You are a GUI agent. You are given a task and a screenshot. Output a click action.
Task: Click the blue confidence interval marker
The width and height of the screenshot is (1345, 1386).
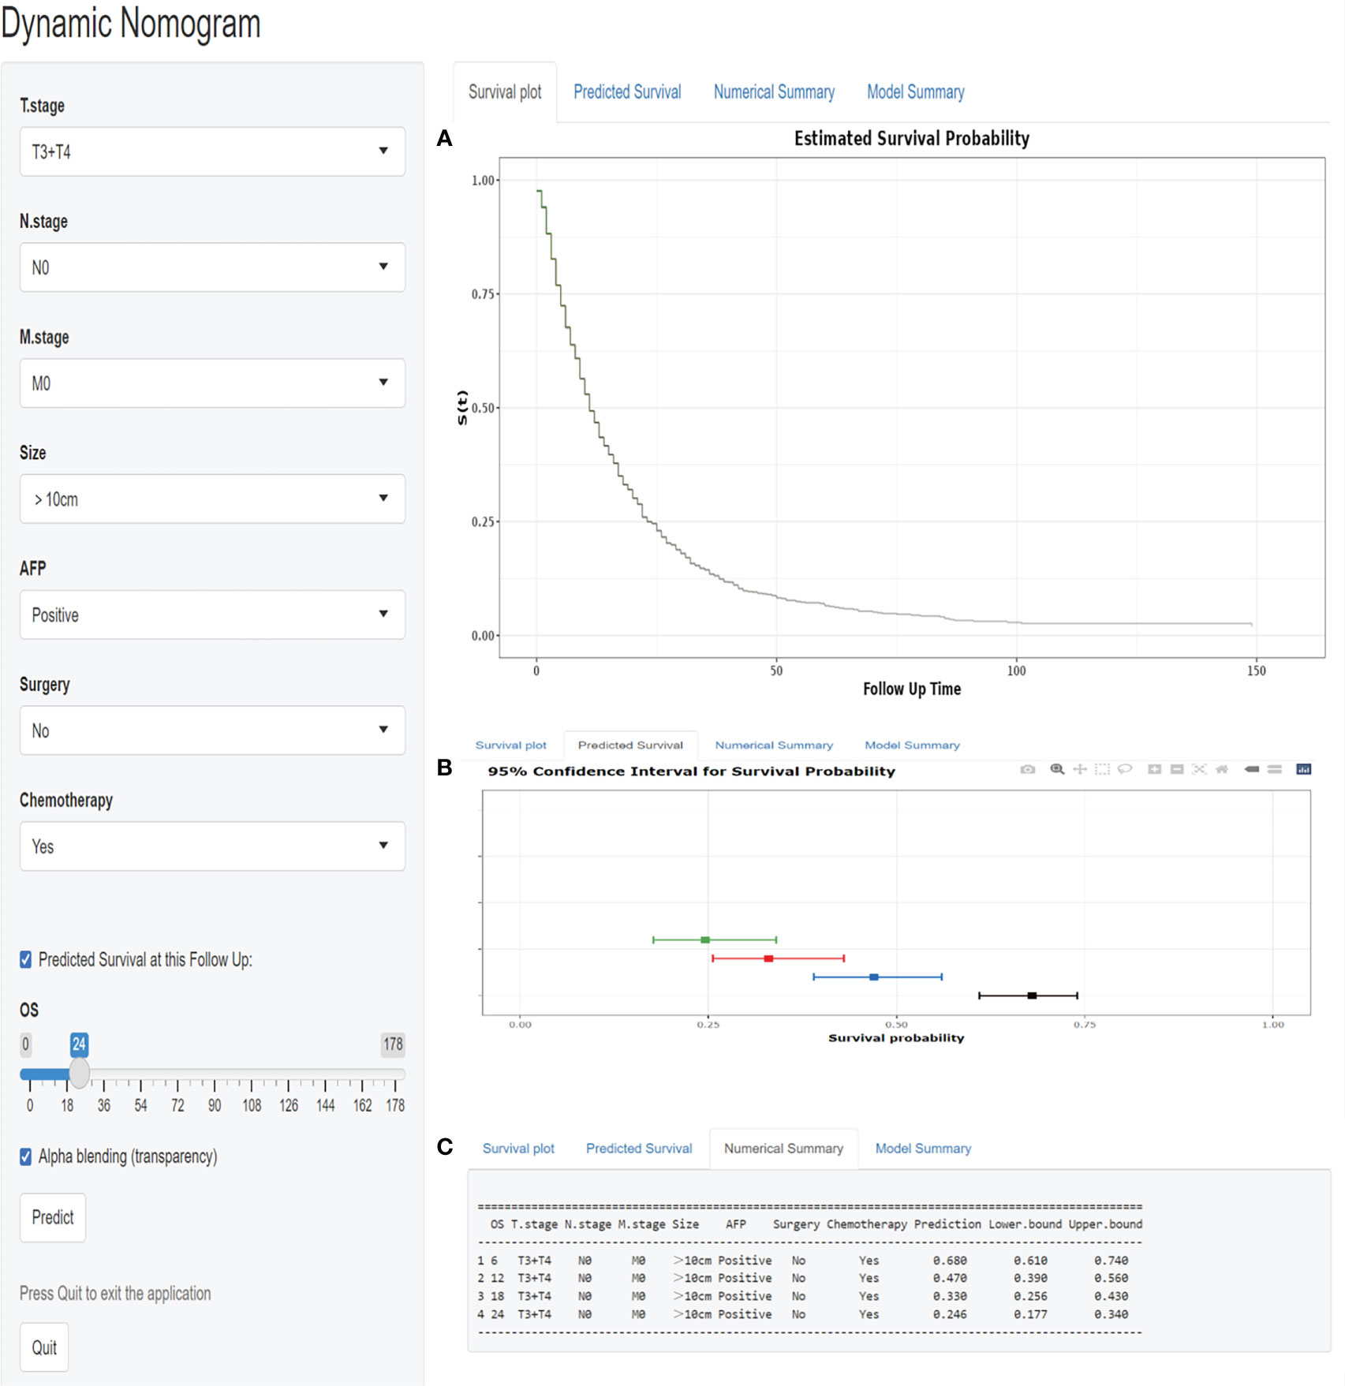(873, 977)
